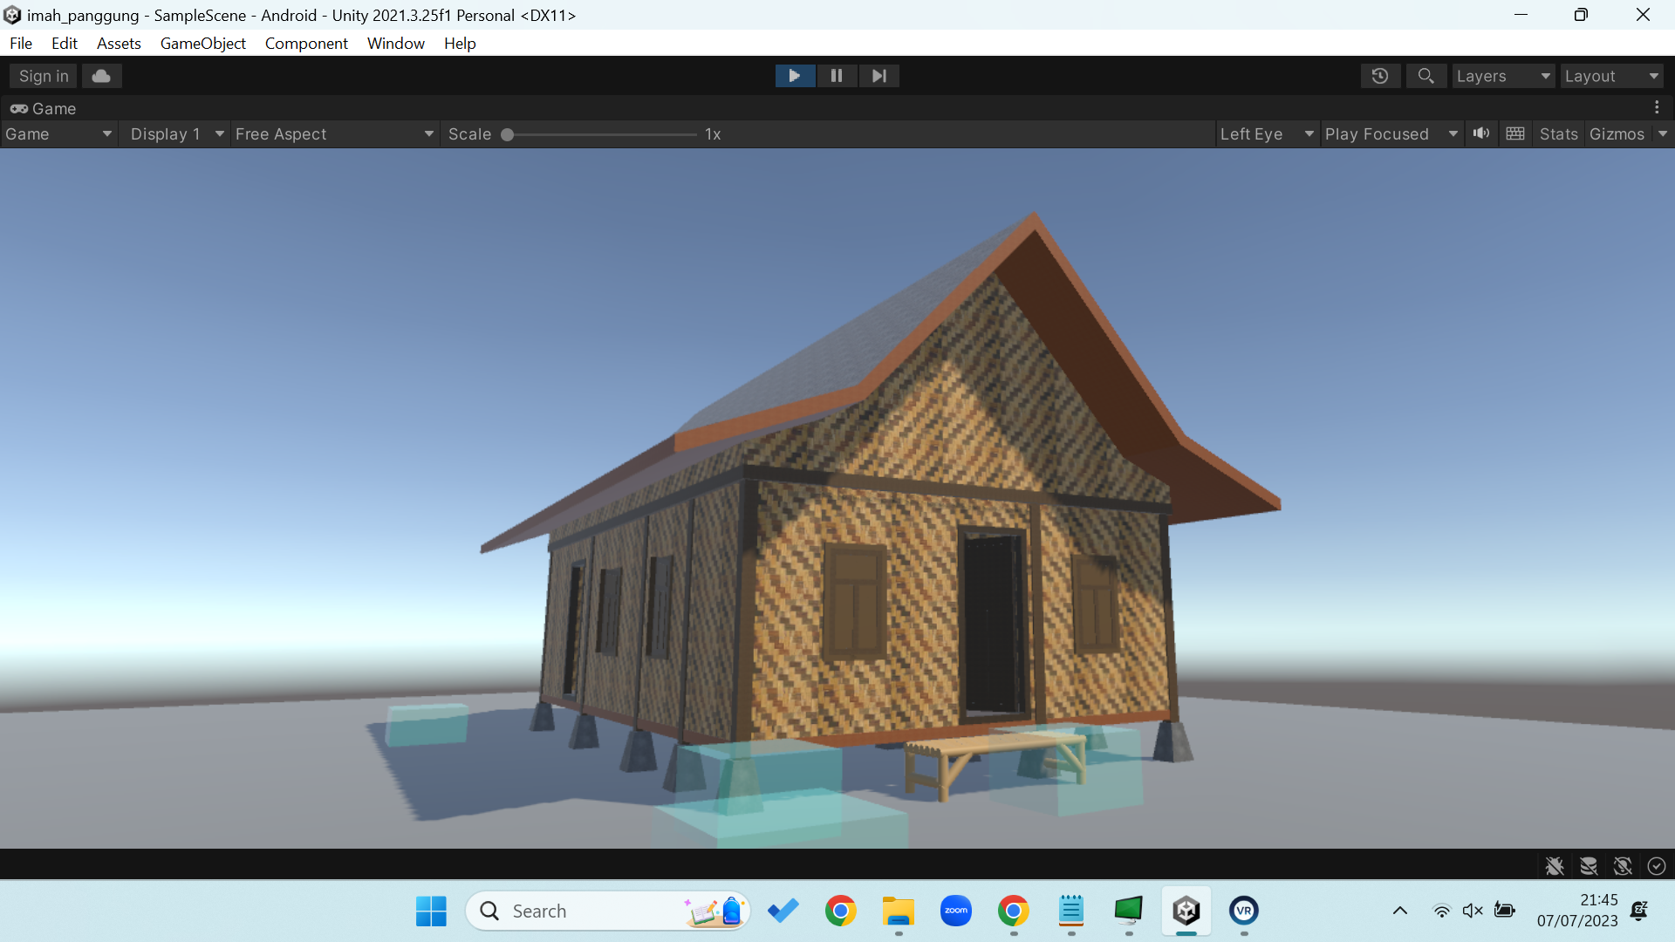Open the GameObject menu
The image size is (1675, 942).
(202, 43)
